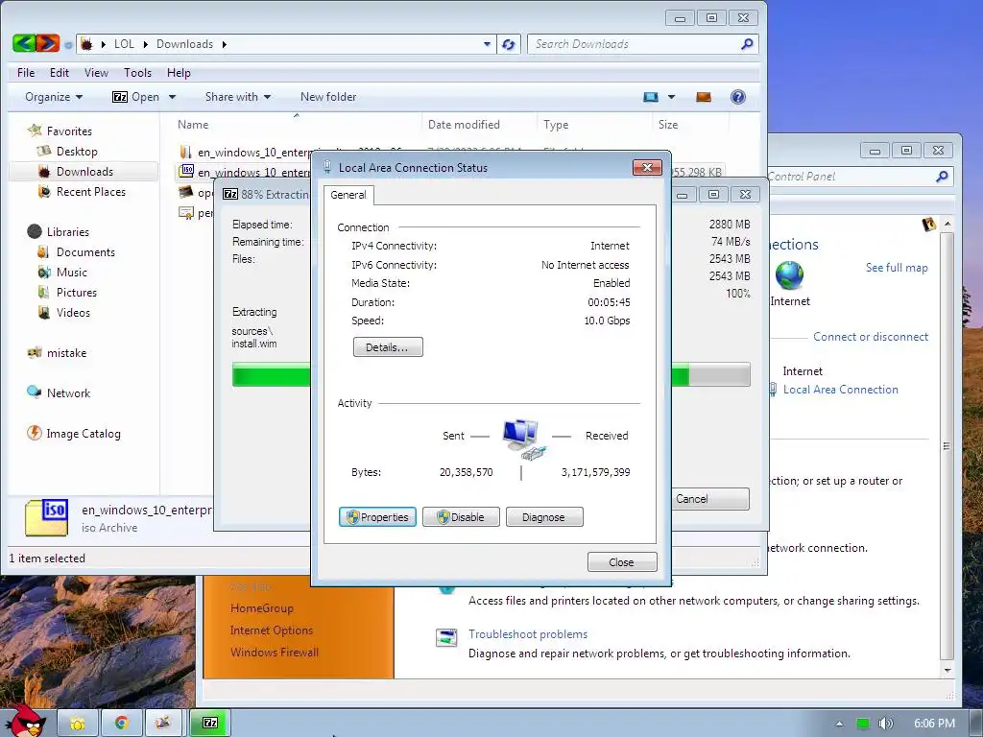
Task: Toggle the preview pane icon in Explorer
Action: click(704, 97)
